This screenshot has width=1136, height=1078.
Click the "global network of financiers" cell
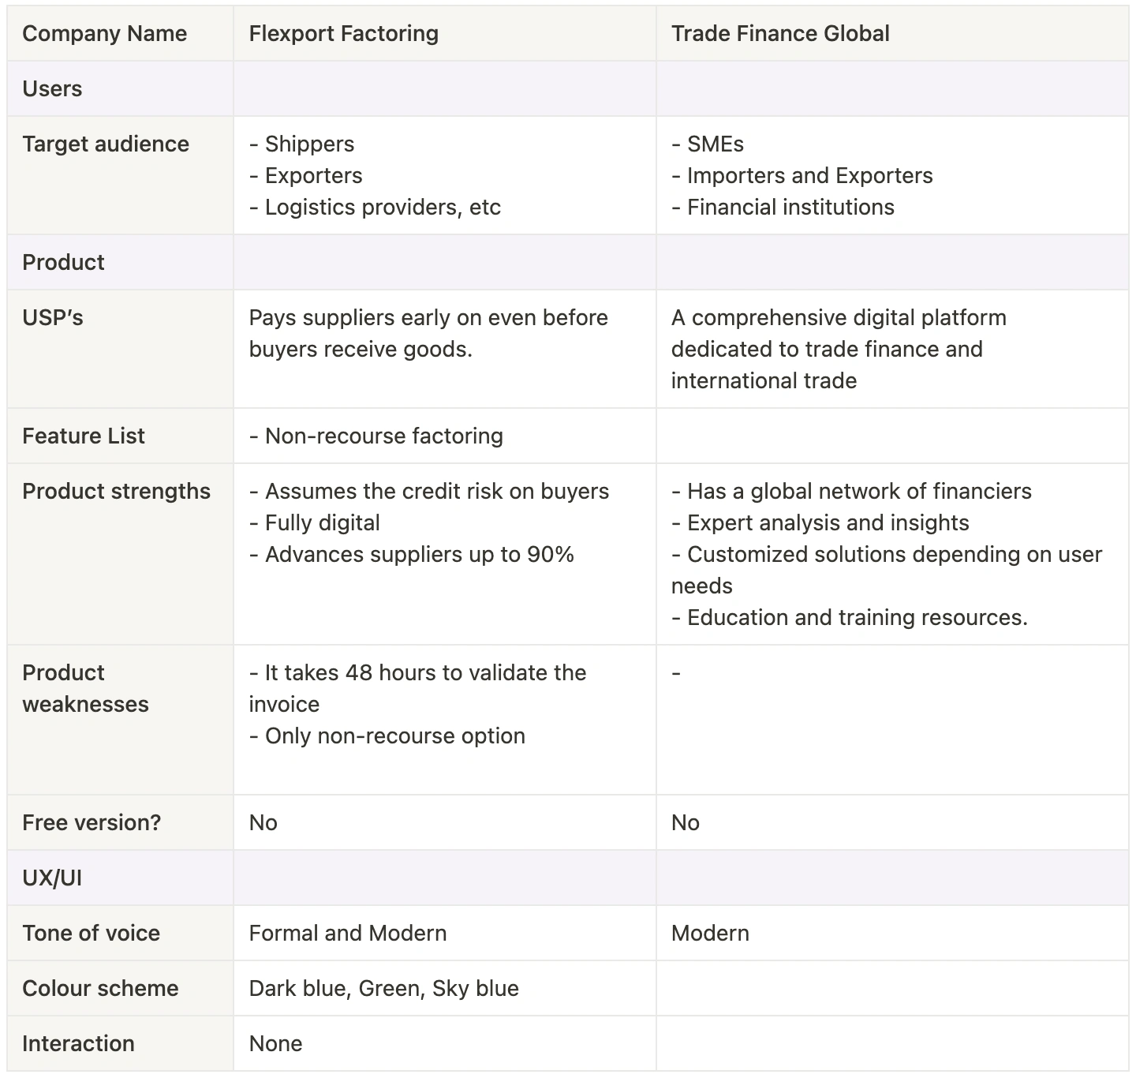[x=851, y=492]
